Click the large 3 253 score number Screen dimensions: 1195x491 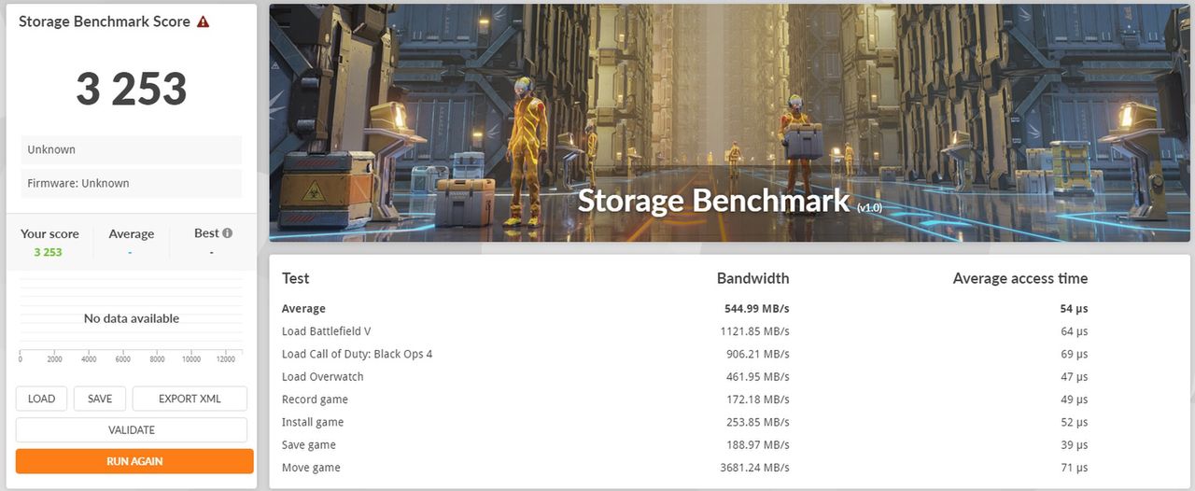point(132,89)
